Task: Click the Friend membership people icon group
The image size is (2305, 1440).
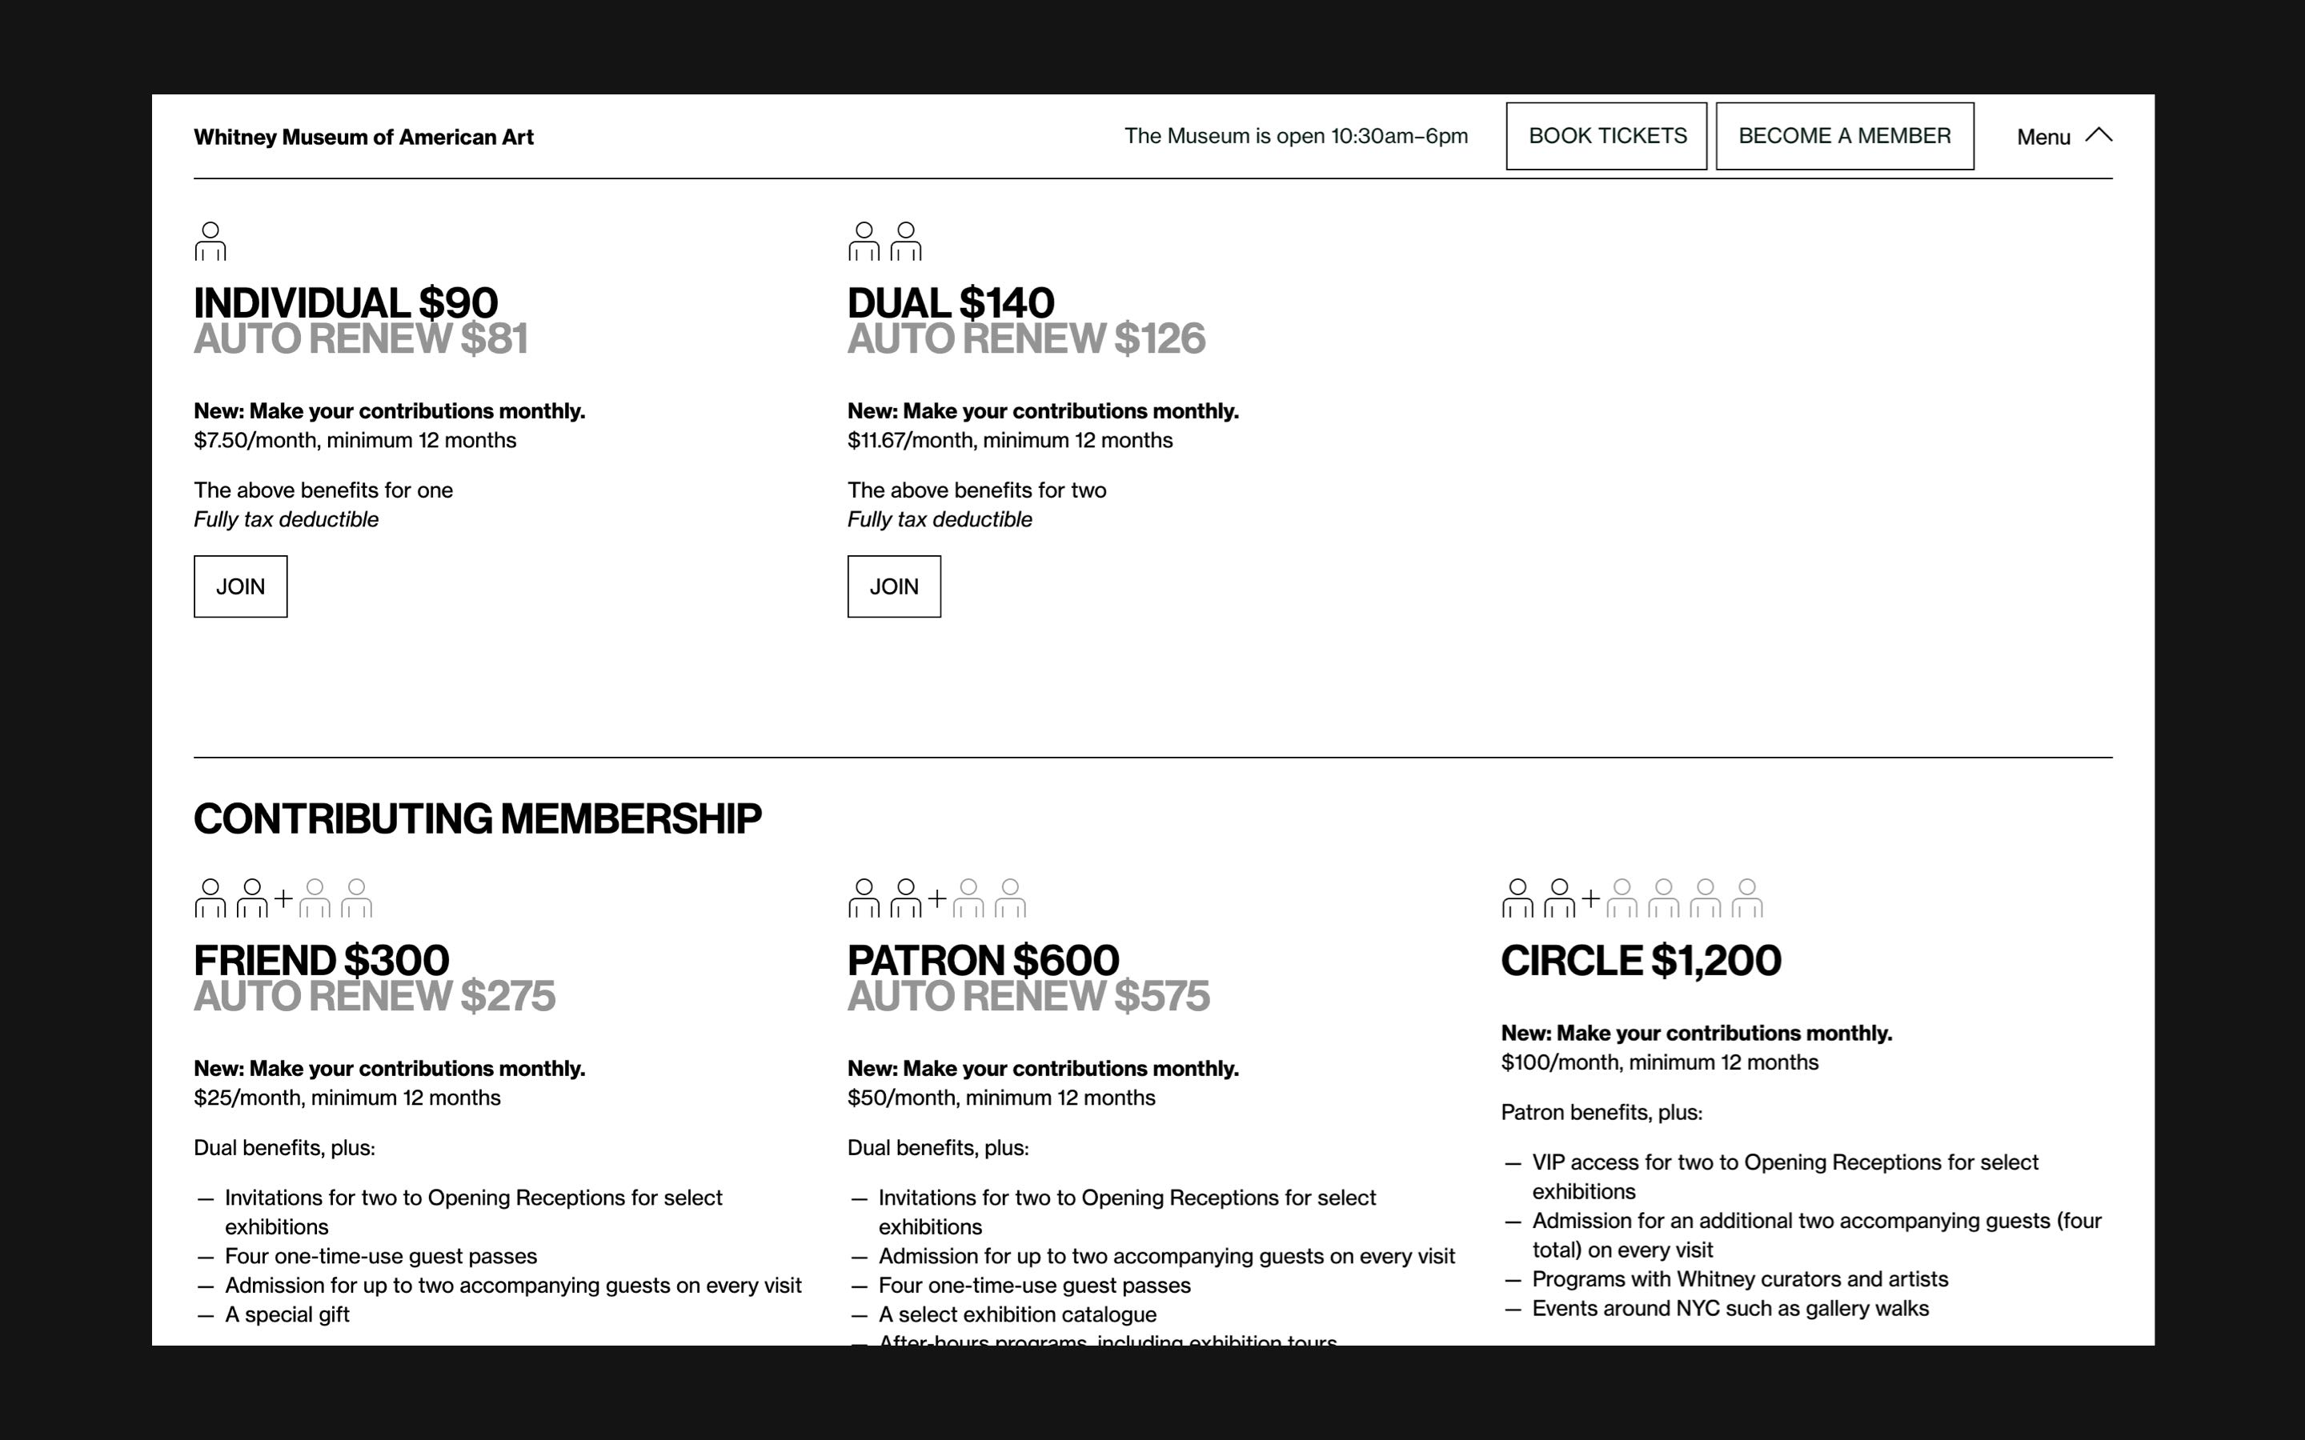Action: (x=283, y=898)
